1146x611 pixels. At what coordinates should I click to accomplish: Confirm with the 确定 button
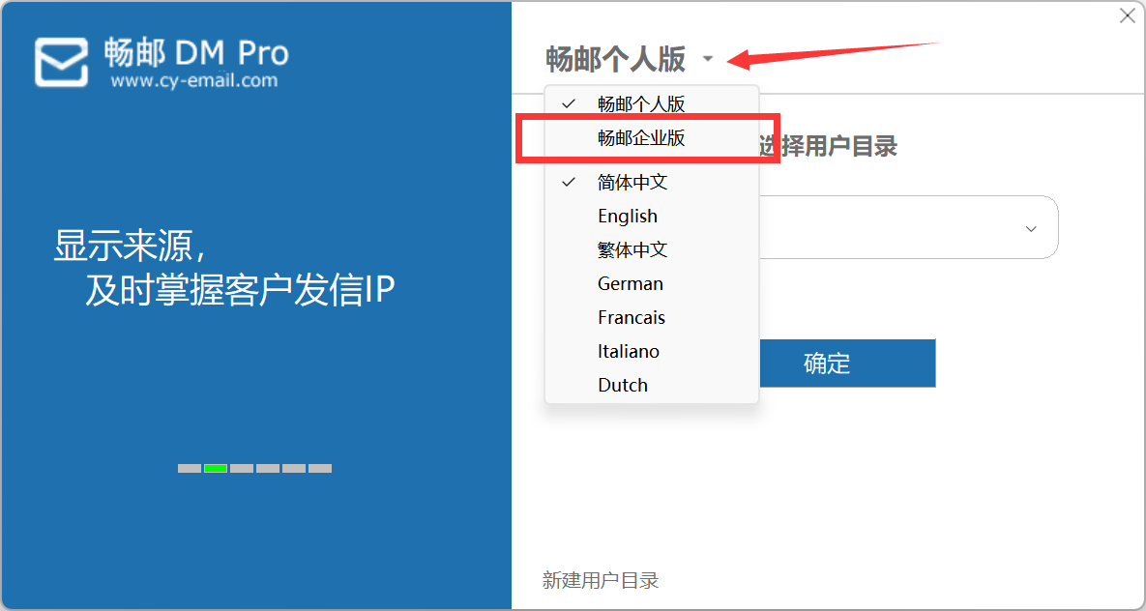tap(848, 364)
